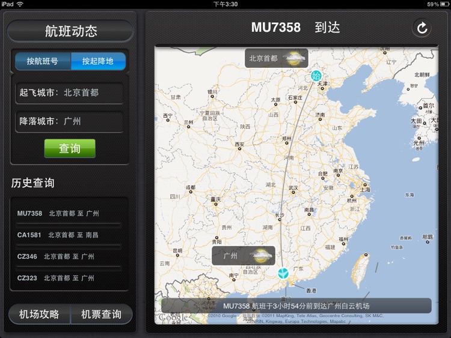Select the 始 departure marker on the map
The image size is (451, 338).
point(316,76)
